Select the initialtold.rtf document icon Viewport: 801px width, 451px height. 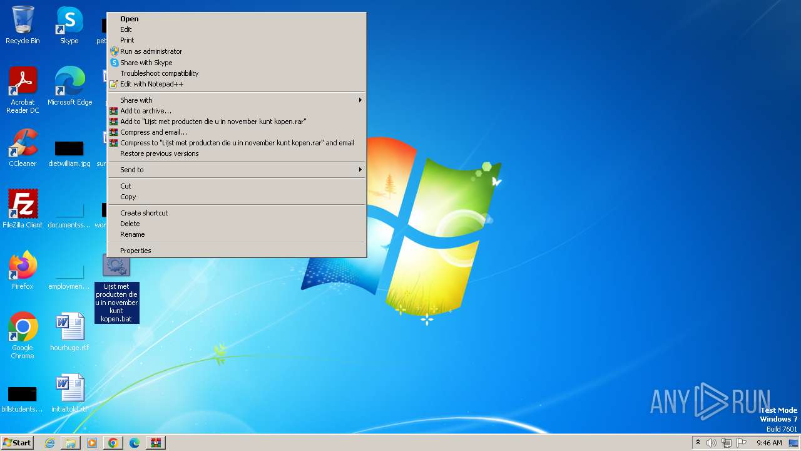coord(69,393)
